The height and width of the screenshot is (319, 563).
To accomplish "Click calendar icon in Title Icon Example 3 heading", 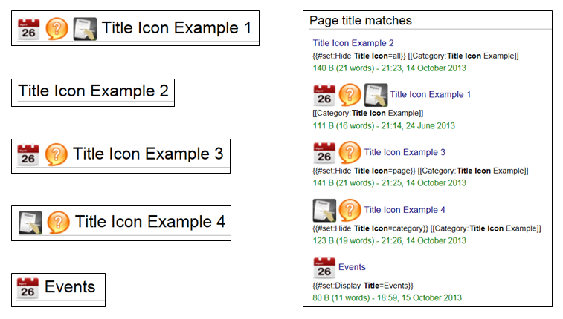I will (28, 155).
